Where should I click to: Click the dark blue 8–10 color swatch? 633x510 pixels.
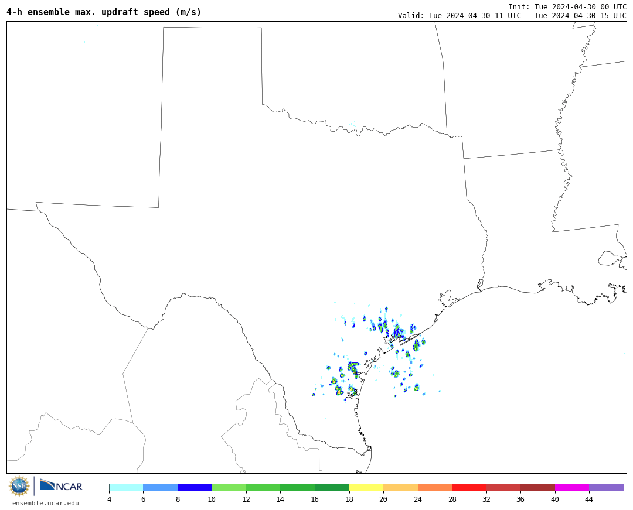click(195, 487)
